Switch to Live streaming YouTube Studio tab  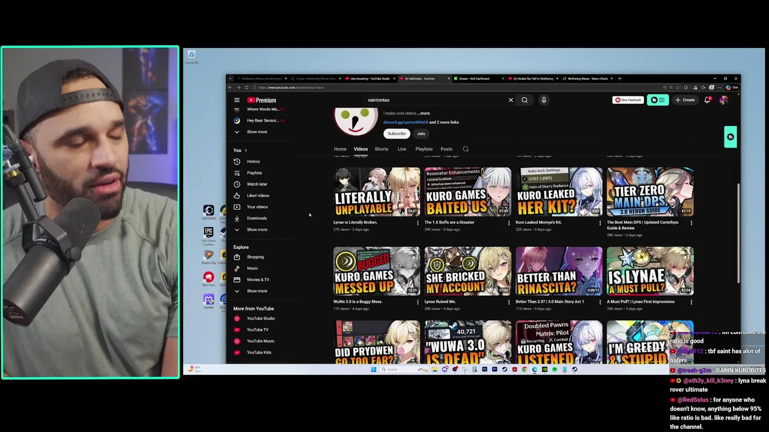(x=369, y=79)
